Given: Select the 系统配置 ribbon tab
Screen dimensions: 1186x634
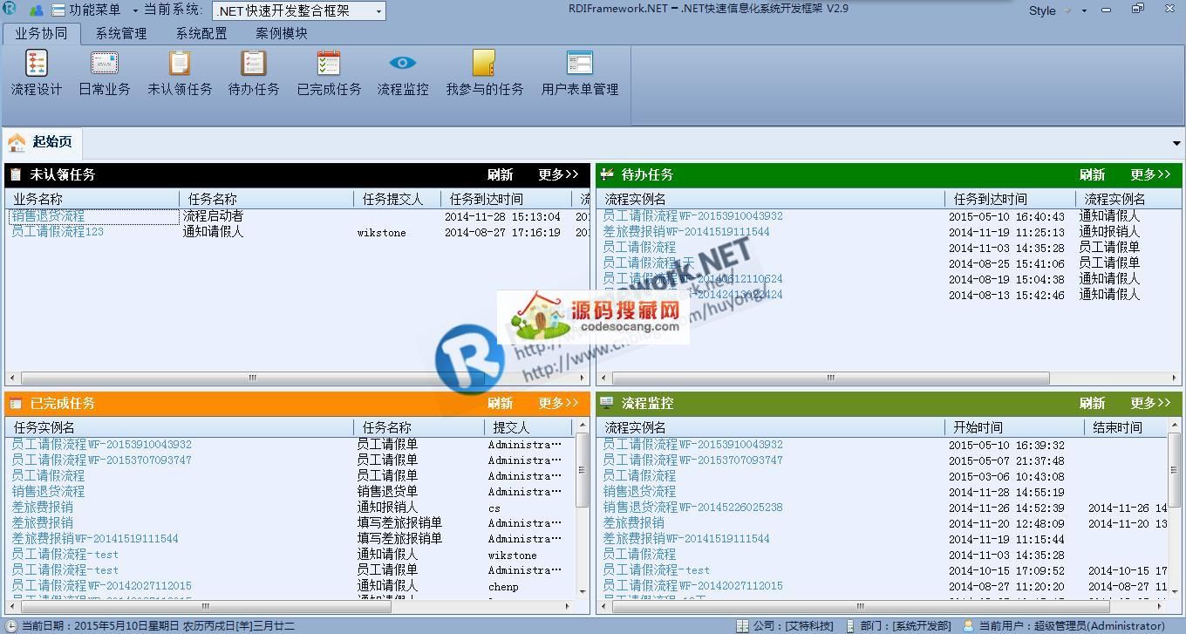Looking at the screenshot, I should click(x=201, y=33).
